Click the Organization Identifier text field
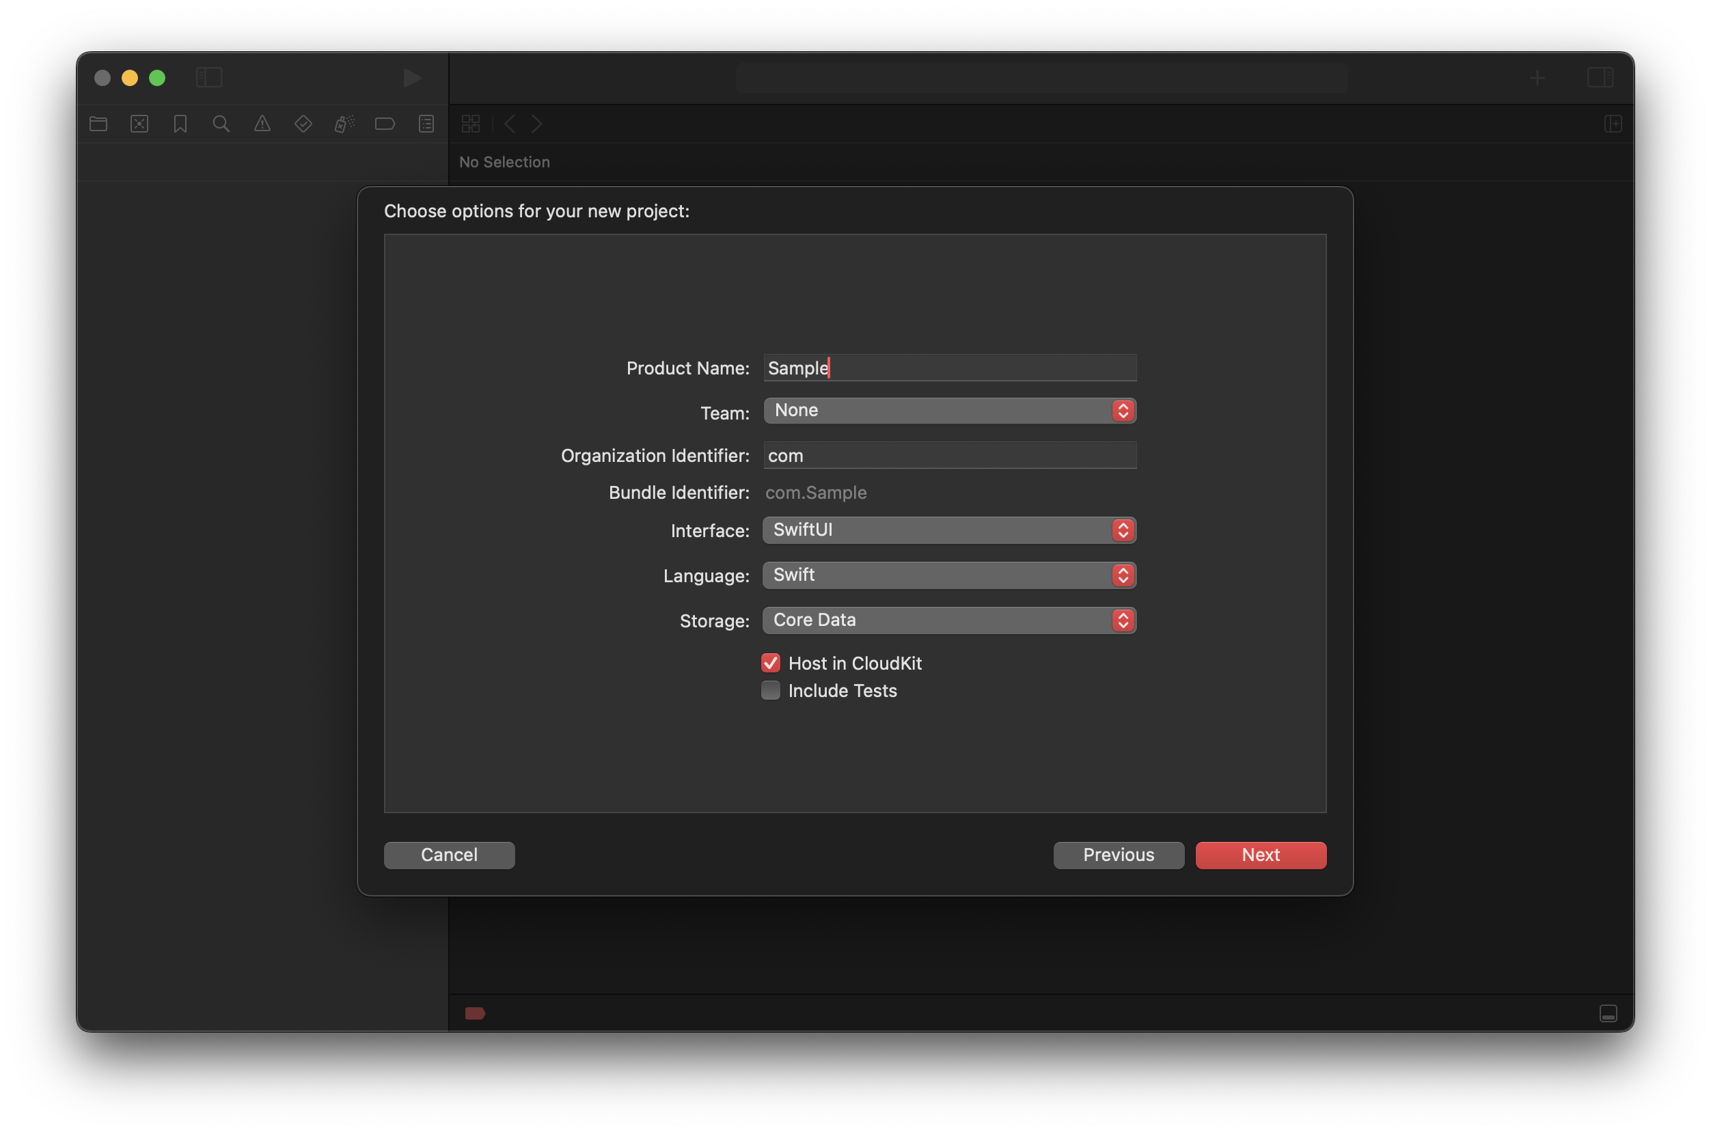 (x=948, y=455)
